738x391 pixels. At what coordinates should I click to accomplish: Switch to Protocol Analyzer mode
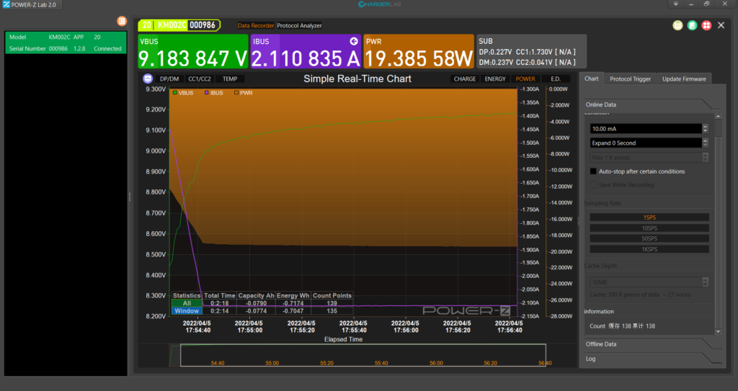[x=299, y=25]
